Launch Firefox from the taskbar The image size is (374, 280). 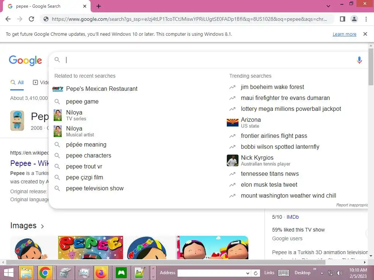(x=102, y=273)
